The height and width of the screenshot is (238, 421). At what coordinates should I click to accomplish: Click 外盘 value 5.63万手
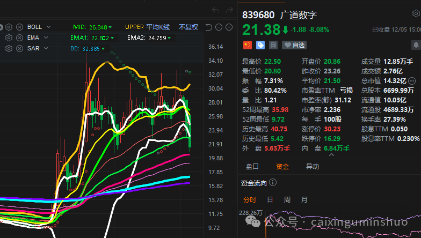click(x=277, y=148)
